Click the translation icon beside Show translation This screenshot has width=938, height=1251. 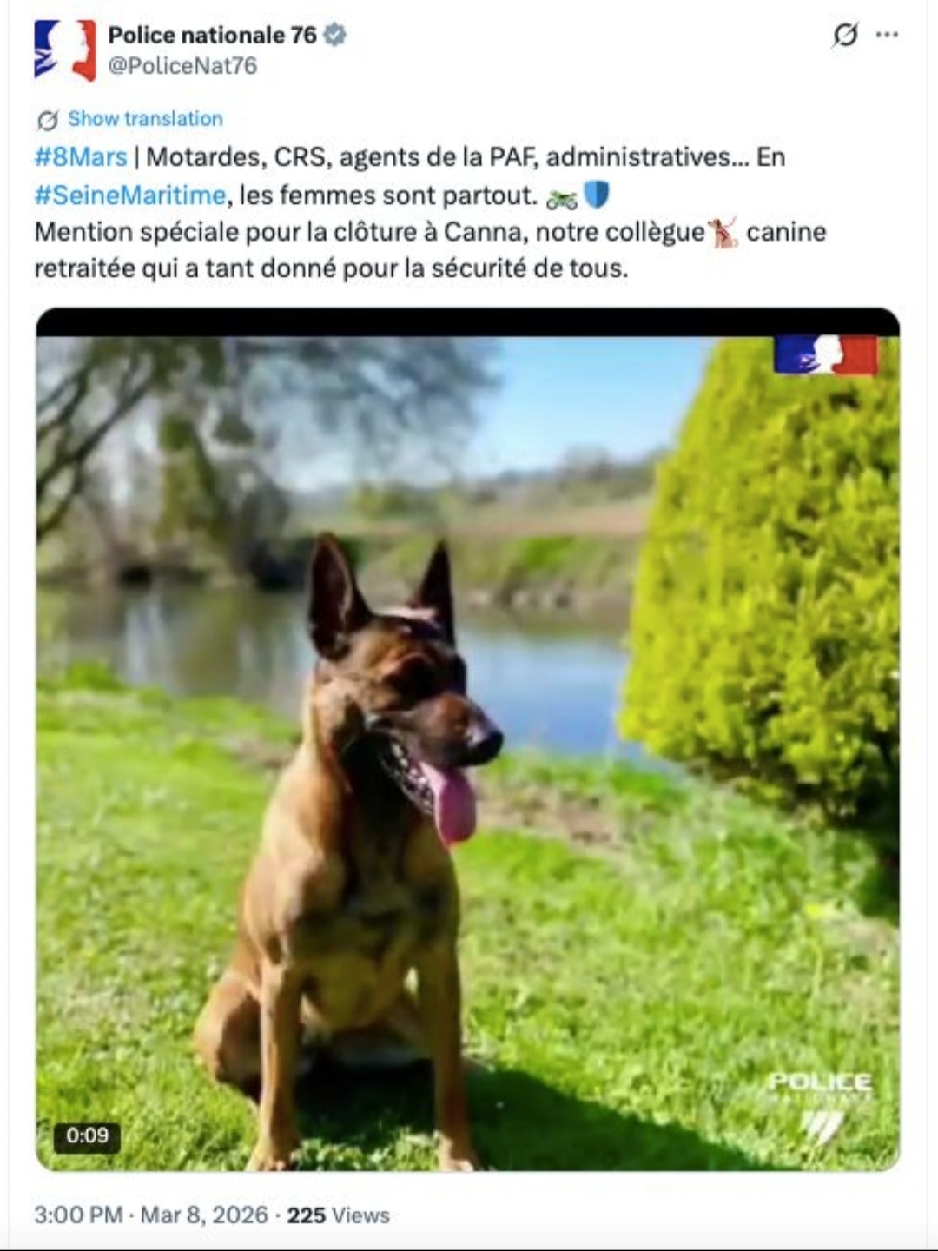click(x=48, y=119)
